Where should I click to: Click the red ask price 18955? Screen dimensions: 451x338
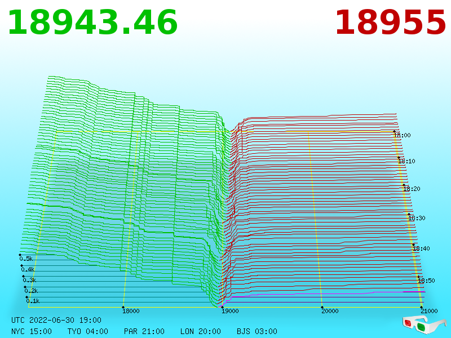[390, 23]
